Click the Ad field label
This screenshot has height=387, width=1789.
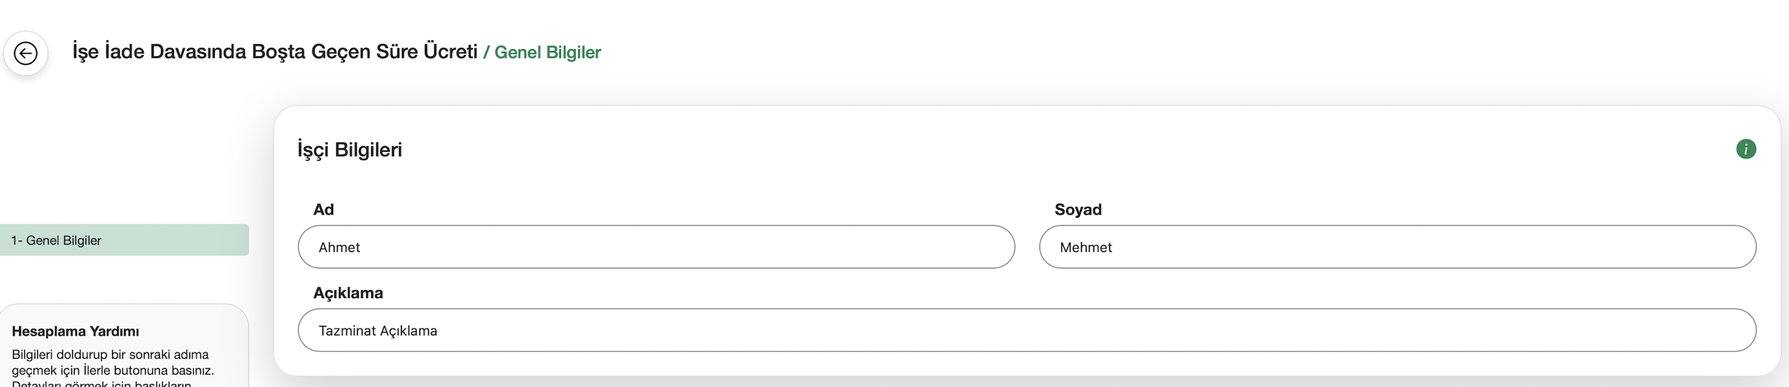(324, 209)
